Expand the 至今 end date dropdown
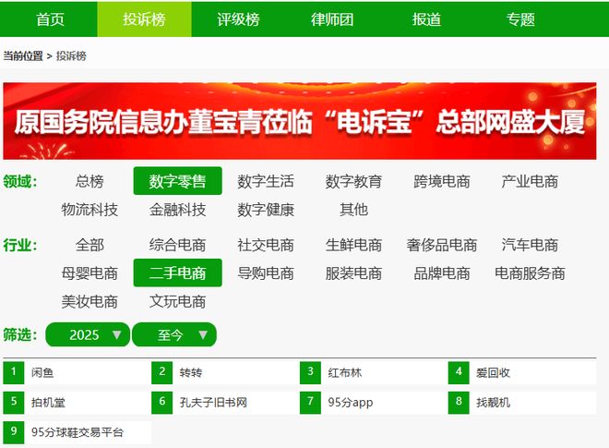This screenshot has width=609, height=448. (x=174, y=334)
